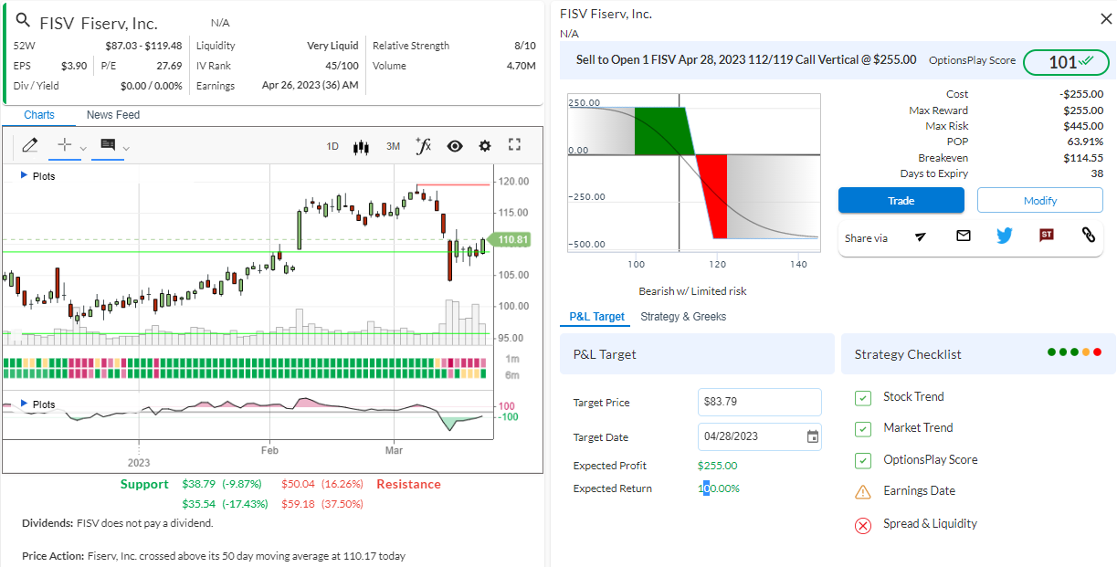
Task: Select the pencil drawing tool
Action: point(30,145)
